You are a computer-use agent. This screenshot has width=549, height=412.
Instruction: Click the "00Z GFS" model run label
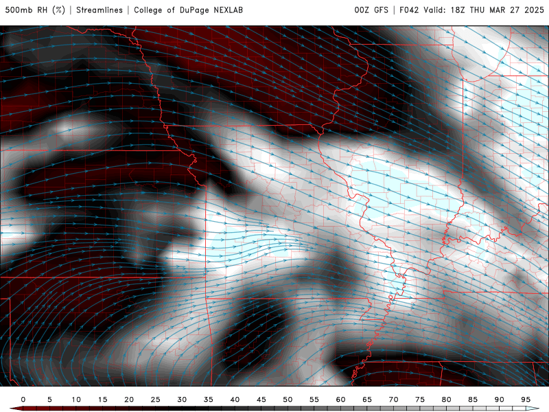click(x=371, y=10)
